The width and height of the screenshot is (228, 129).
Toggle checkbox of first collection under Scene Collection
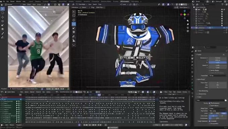[x=222, y=9]
